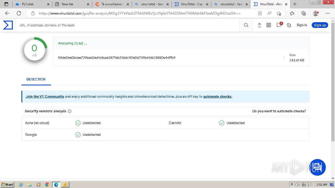Click the 2:52 AM clock
This screenshot has width=335, height=188.
[322, 185]
